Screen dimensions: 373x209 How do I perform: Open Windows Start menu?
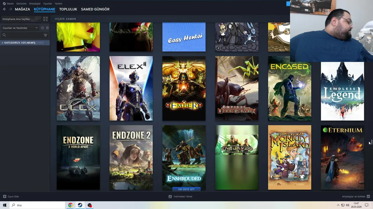(x=5, y=205)
